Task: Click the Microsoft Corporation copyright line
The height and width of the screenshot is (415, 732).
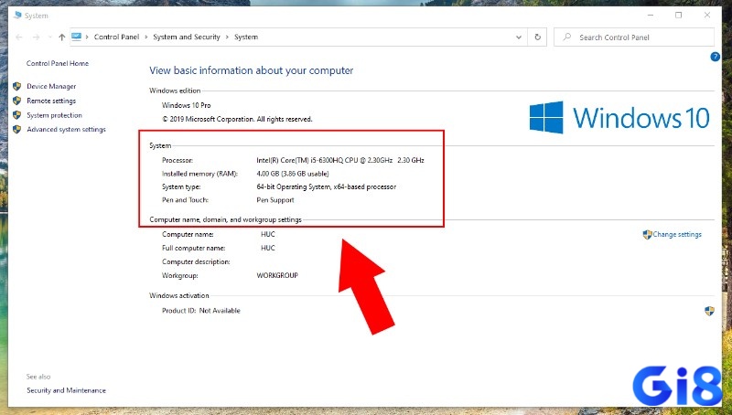Action: (x=237, y=119)
